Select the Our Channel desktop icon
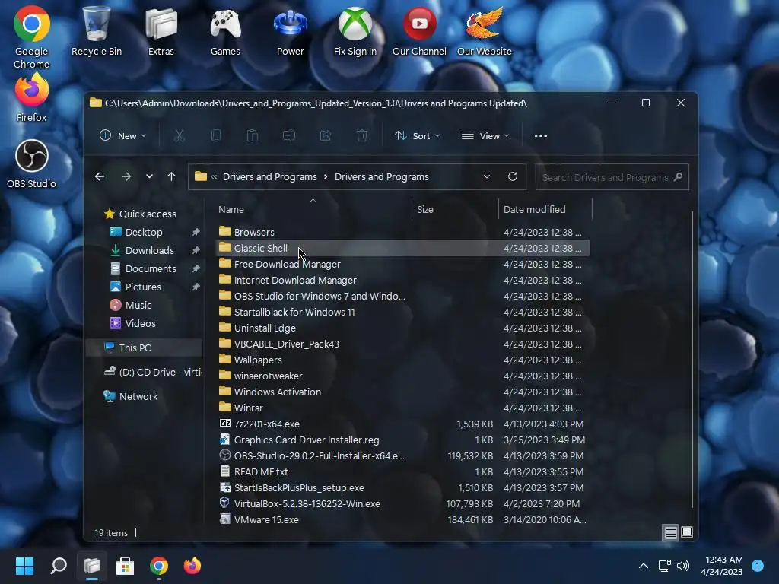Image resolution: width=779 pixels, height=584 pixels. 419,31
